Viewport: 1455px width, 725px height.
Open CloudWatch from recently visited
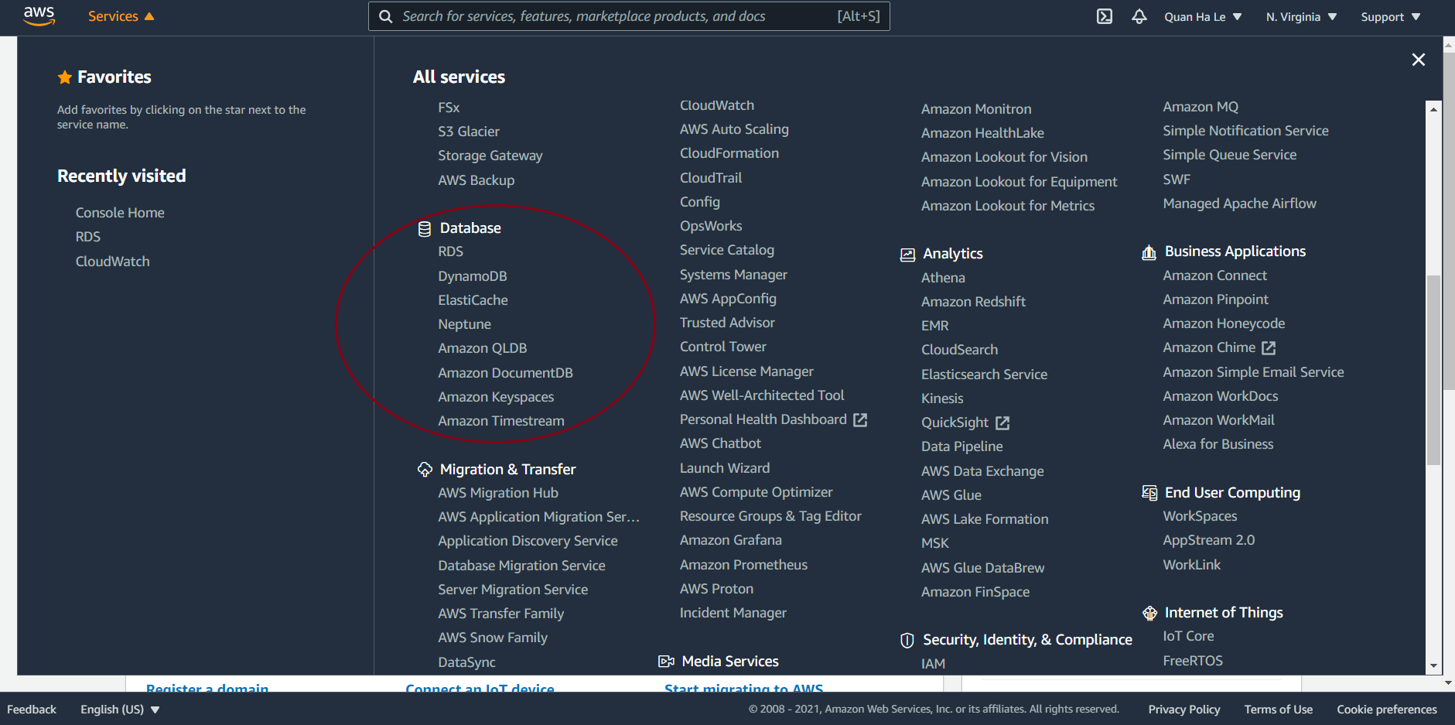113,262
